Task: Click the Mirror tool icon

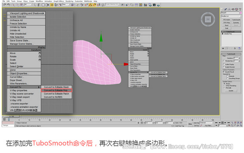Action: pos(123,5)
